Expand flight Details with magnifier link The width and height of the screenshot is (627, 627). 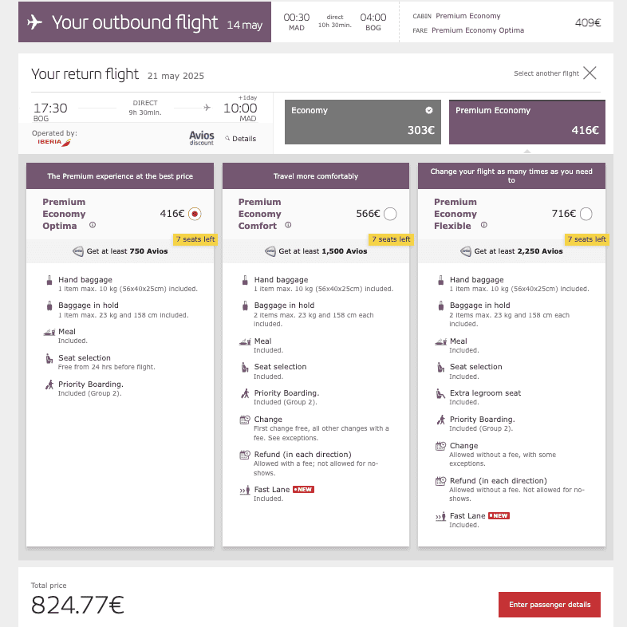(x=240, y=139)
